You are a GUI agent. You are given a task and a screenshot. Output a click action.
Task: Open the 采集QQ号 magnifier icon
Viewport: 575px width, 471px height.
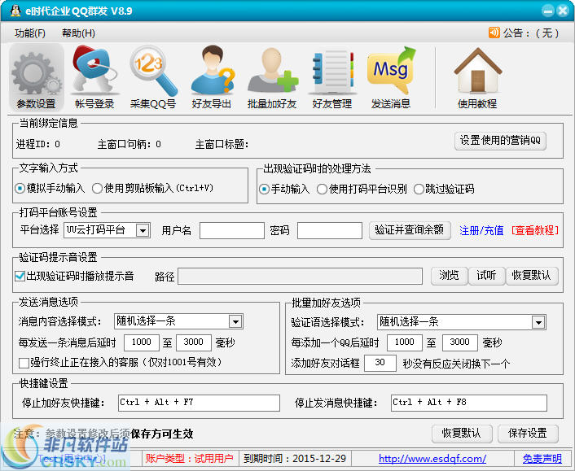(153, 77)
